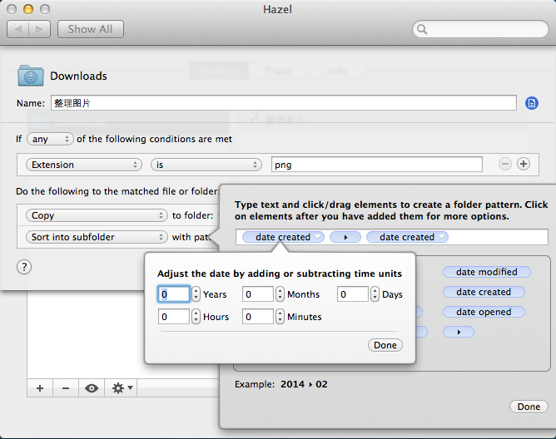
Task: Open the 'is' comparison dropdown
Action: pyautogui.click(x=206, y=165)
